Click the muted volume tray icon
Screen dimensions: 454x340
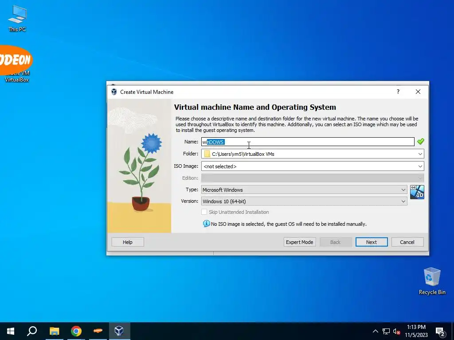click(396, 331)
